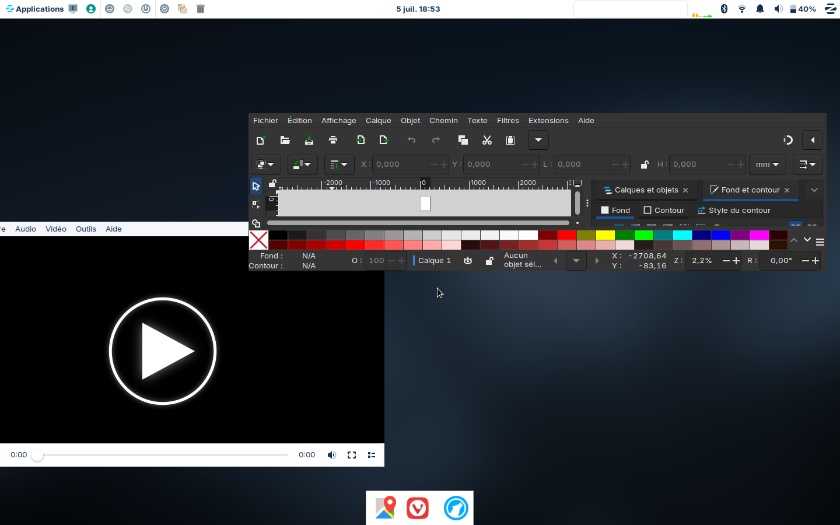Screen dimensions: 840x525
Task: Select the Contour tab button
Action: tap(664, 211)
